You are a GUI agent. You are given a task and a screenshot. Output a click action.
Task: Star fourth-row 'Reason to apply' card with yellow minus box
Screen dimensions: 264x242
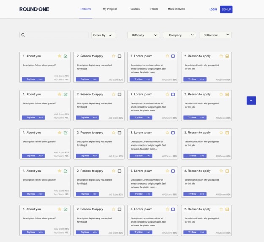click(x=221, y=171)
